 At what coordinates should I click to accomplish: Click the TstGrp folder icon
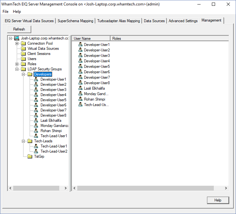(30, 156)
